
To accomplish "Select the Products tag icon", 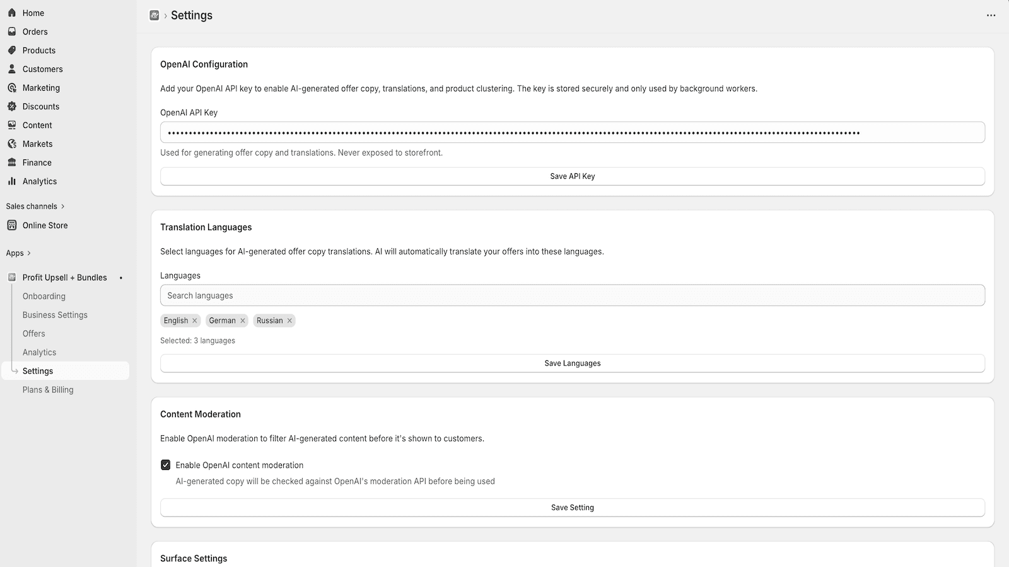I will click(12, 50).
